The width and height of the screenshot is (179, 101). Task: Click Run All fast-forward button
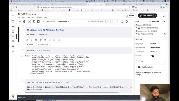(x=51, y=22)
